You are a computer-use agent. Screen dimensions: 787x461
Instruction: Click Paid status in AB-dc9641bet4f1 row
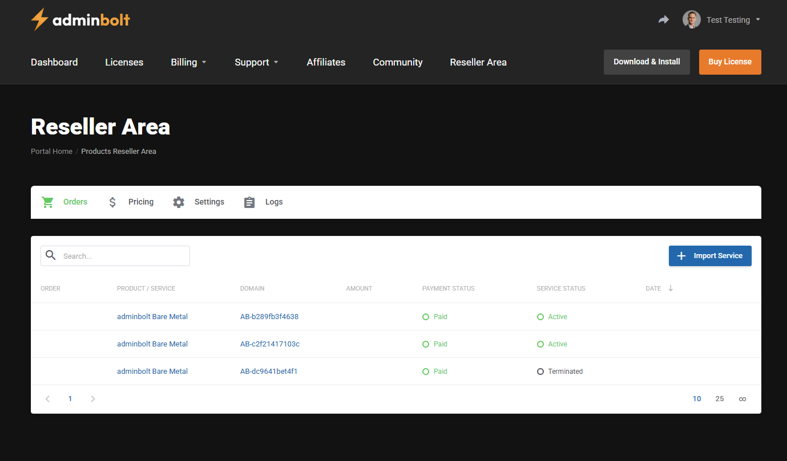pos(435,372)
